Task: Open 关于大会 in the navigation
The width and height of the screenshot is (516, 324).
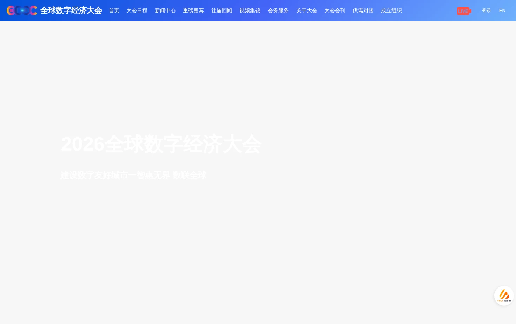Action: tap(307, 11)
